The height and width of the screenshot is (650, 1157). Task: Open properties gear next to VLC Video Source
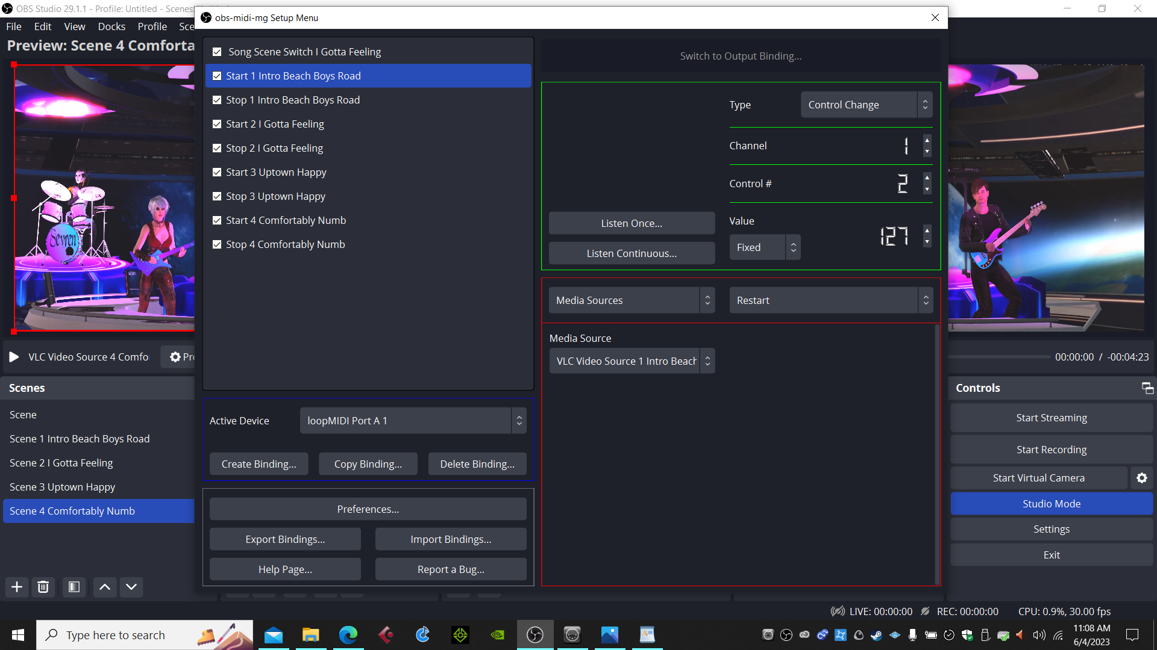tap(174, 356)
